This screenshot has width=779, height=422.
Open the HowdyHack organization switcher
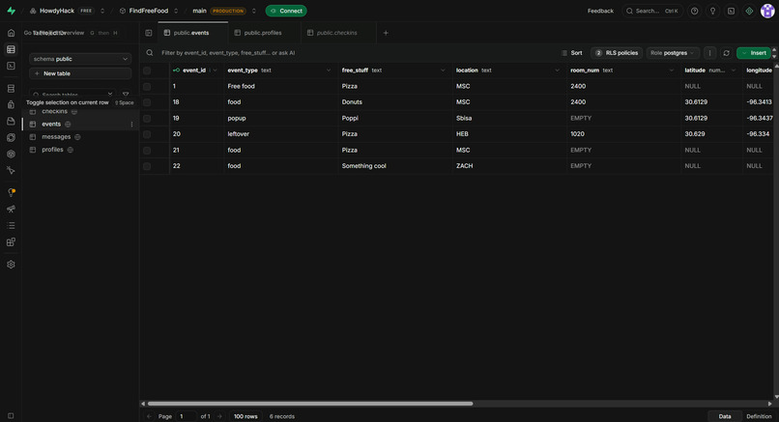pyautogui.click(x=102, y=11)
